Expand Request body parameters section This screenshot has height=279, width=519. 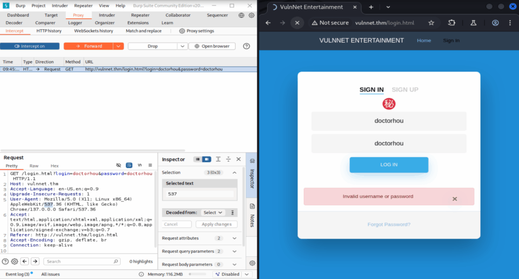point(234,264)
